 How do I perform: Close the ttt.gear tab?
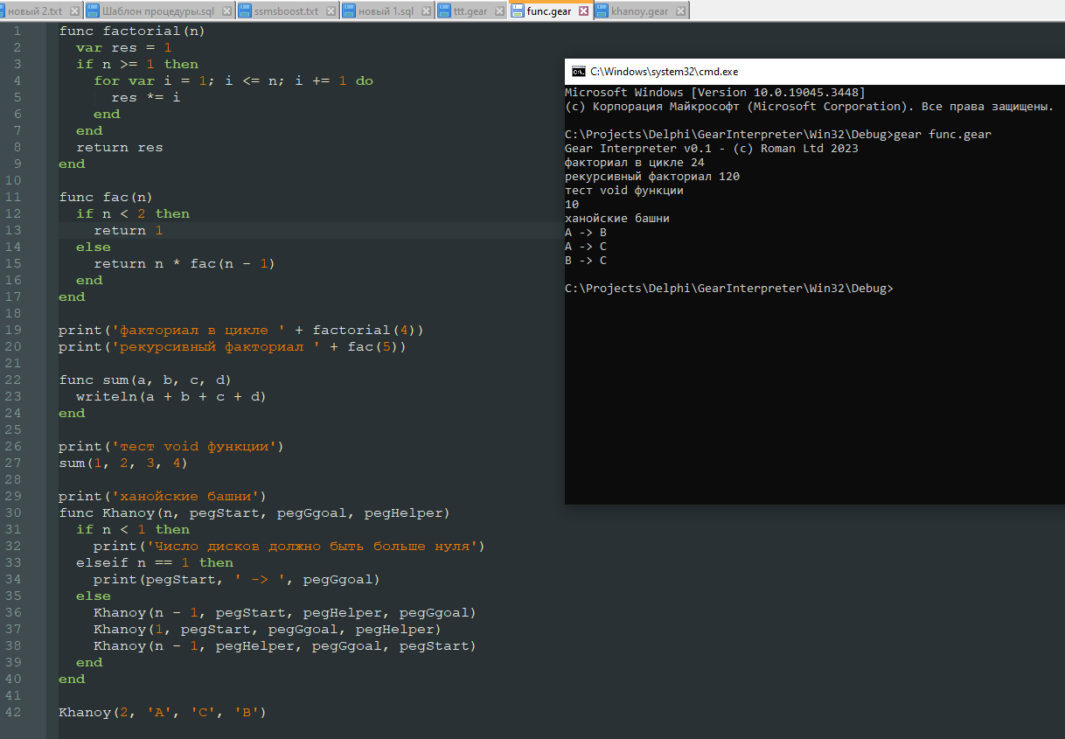point(498,11)
